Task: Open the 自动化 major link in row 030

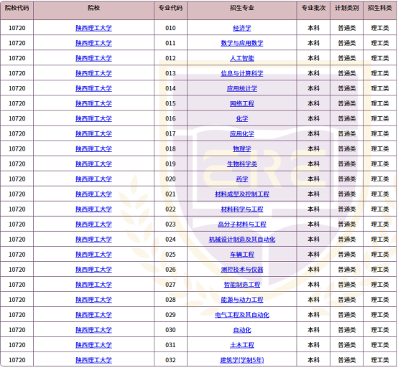Action: coord(242,330)
